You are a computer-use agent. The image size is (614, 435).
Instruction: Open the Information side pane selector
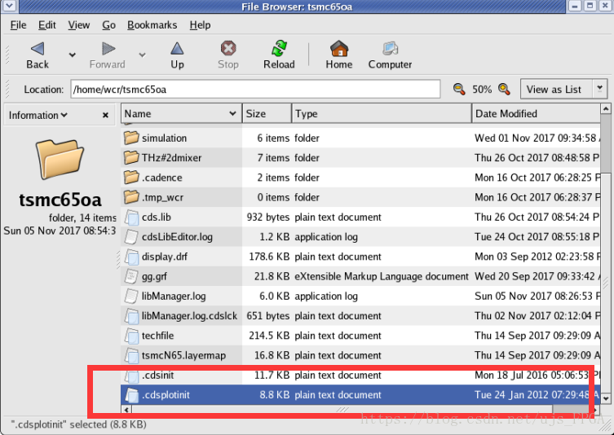[38, 116]
